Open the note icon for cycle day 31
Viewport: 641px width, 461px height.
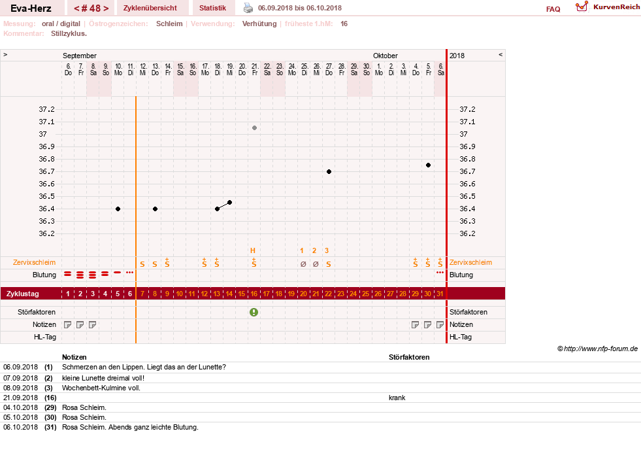point(440,325)
